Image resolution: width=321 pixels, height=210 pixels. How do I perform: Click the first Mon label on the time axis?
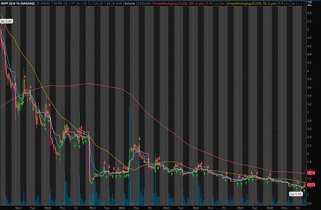[18, 208]
